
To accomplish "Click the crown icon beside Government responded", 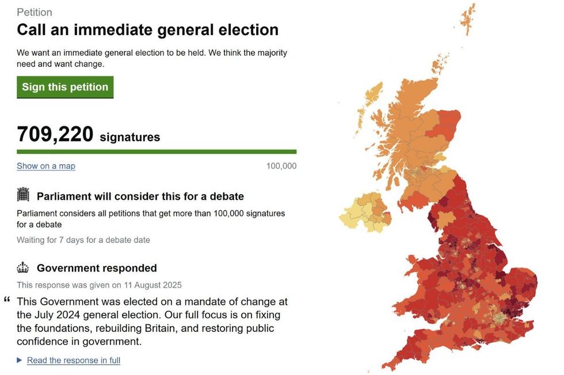I will click(x=22, y=266).
